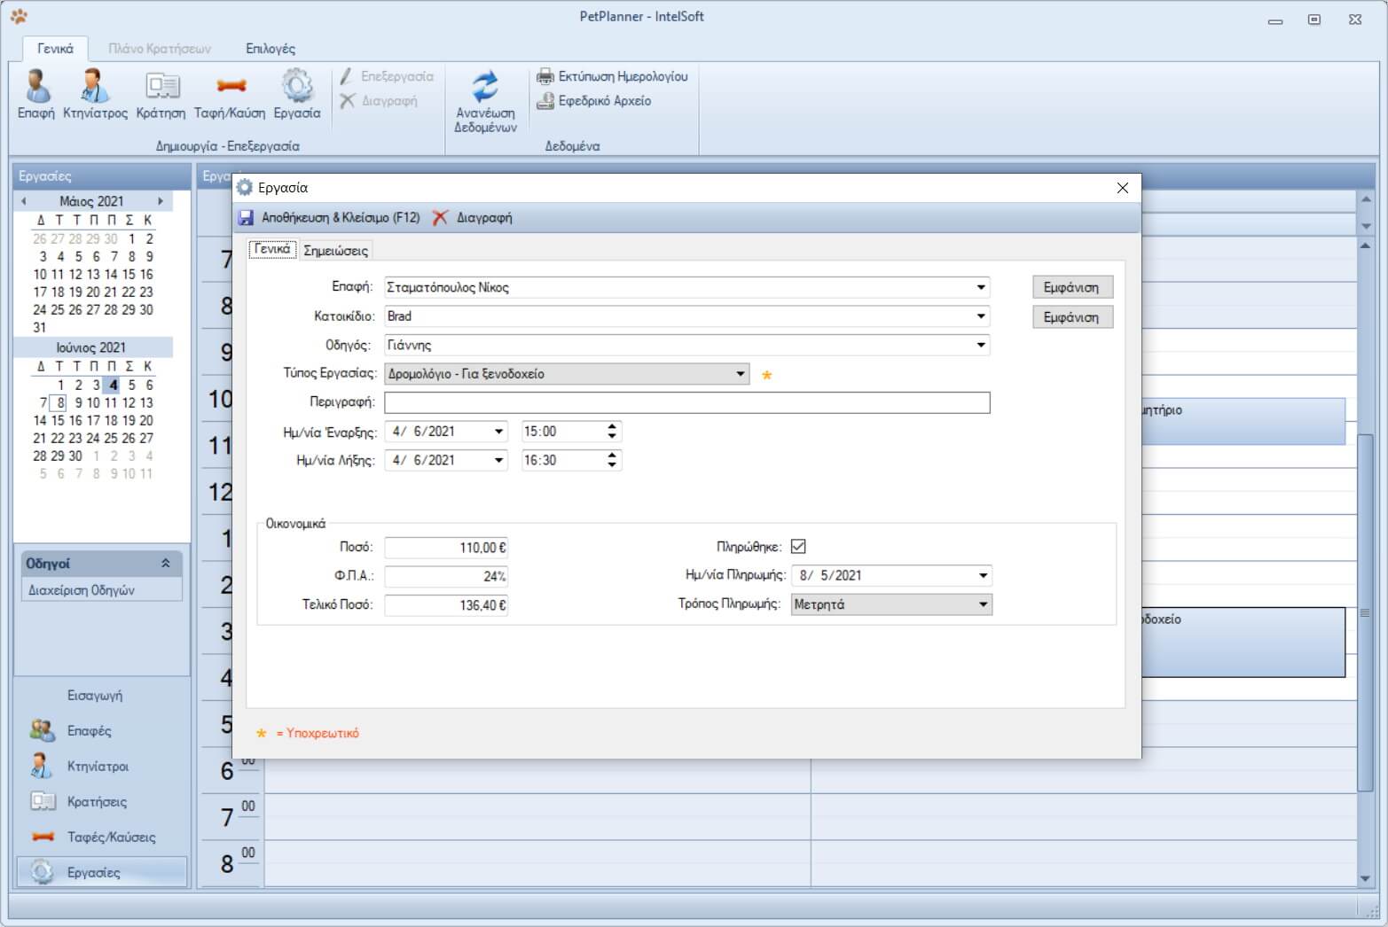Toggle the Πληρώθηκε paid checkbox
This screenshot has height=927, width=1388.
[798, 547]
